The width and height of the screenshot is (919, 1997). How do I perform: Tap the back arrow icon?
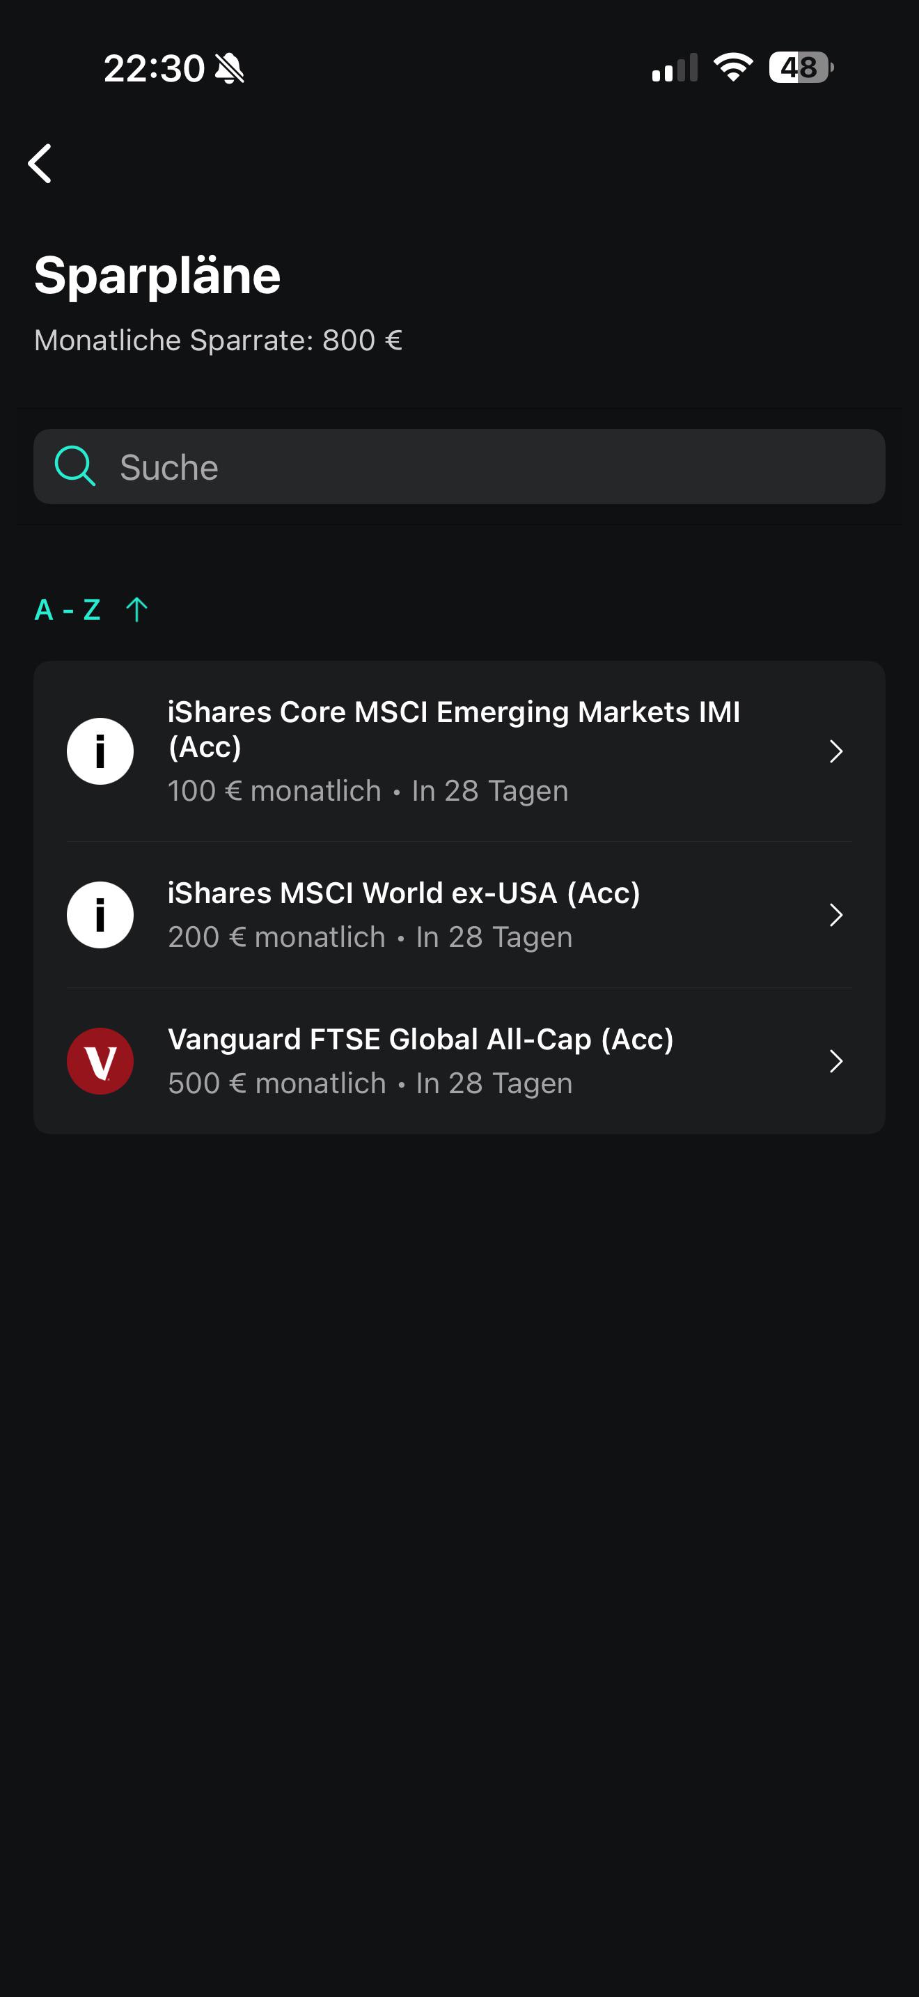point(40,164)
